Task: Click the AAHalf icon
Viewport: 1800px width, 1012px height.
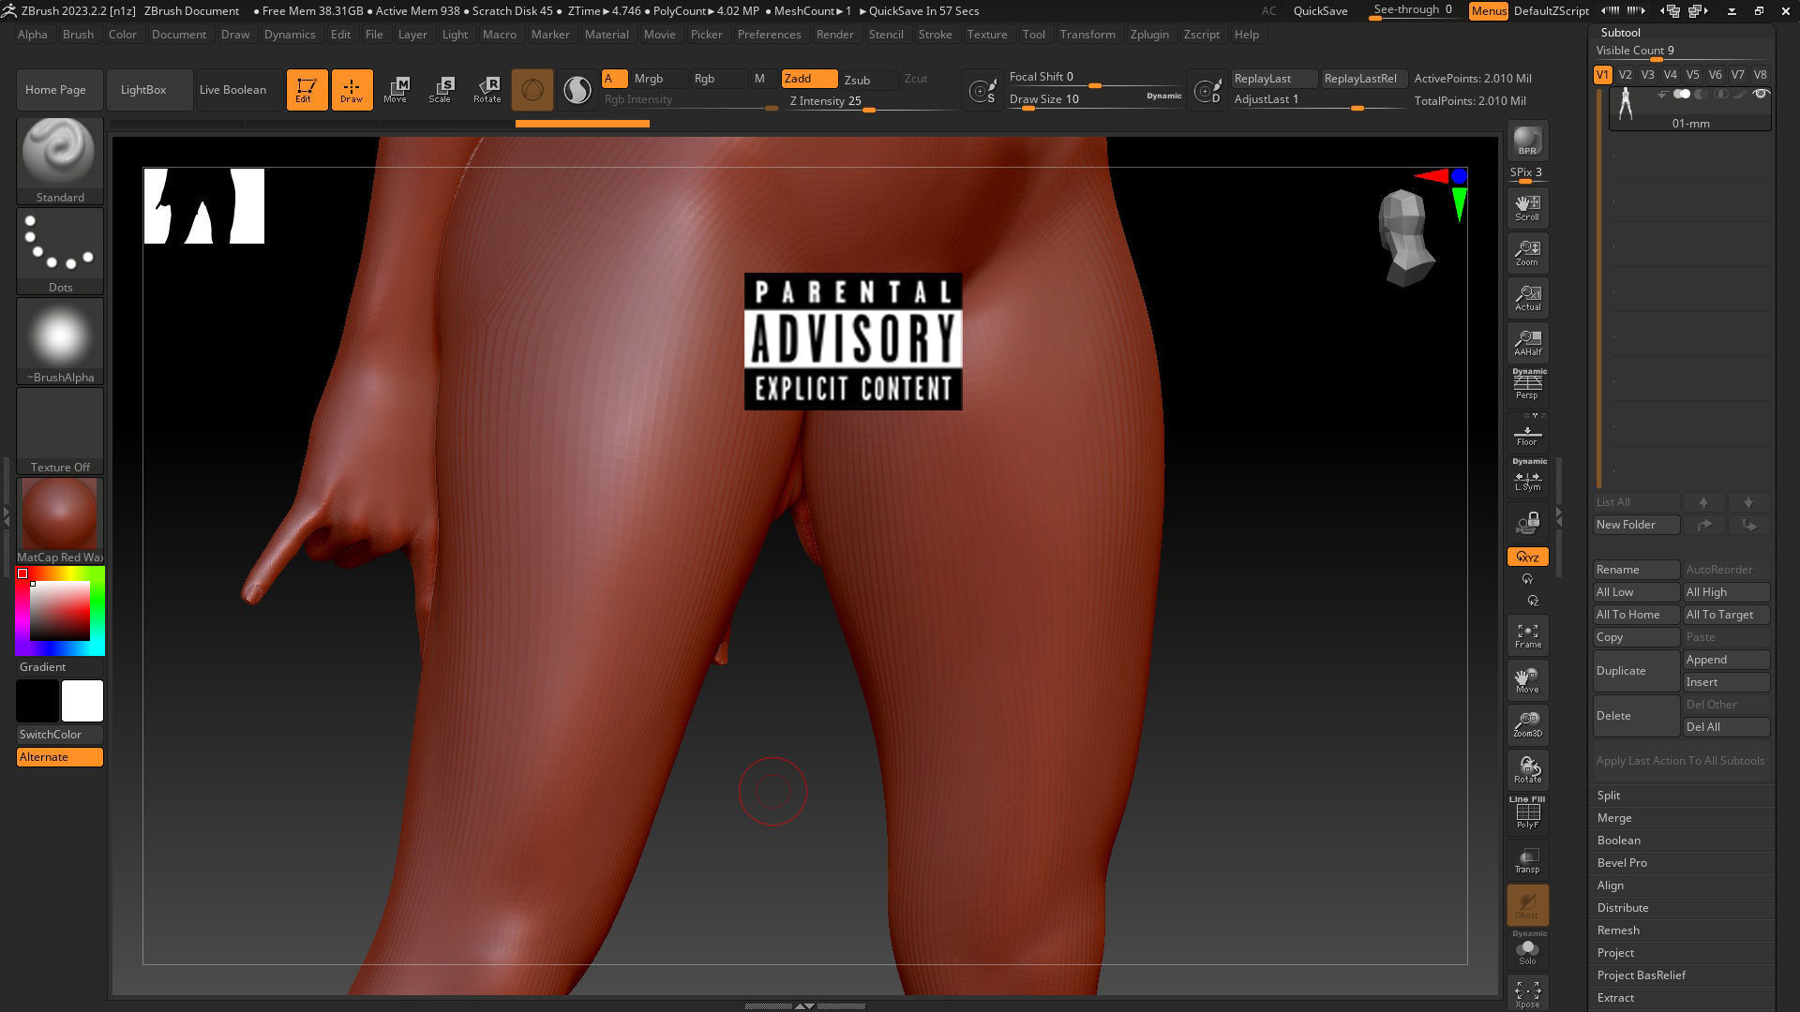Action: [1527, 342]
